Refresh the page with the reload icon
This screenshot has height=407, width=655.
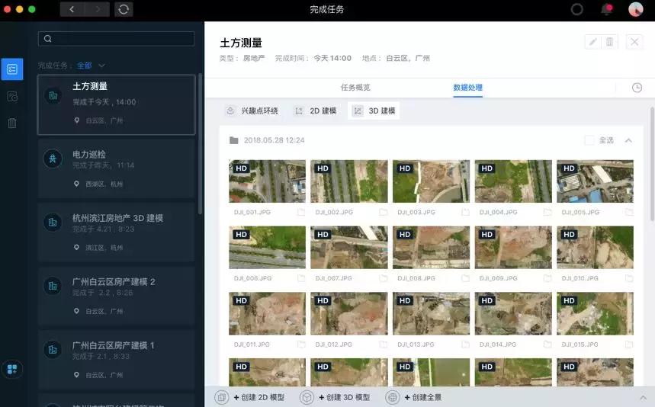click(124, 9)
